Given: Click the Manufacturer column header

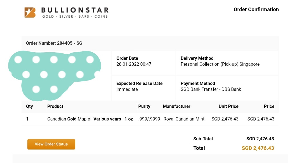Looking at the screenshot, I should [176, 107].
